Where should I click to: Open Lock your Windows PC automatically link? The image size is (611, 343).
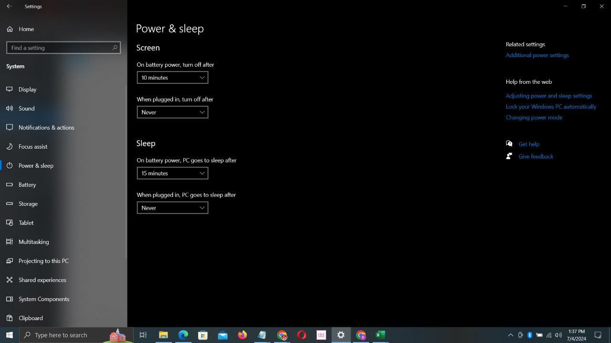(x=551, y=107)
